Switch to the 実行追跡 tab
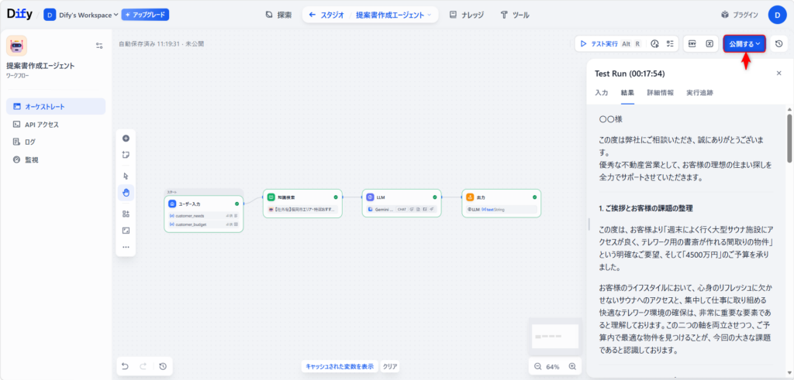 click(x=699, y=92)
